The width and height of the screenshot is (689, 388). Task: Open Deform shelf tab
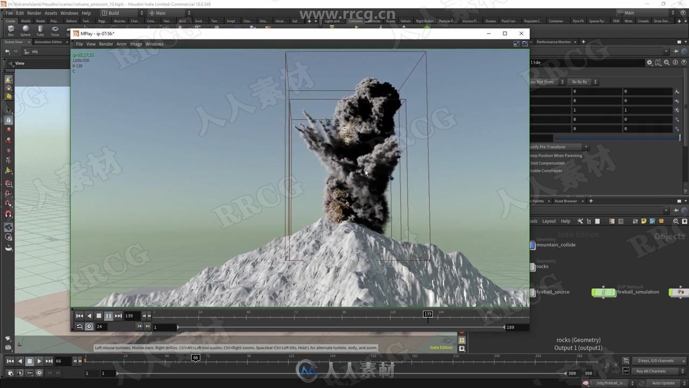coord(71,21)
